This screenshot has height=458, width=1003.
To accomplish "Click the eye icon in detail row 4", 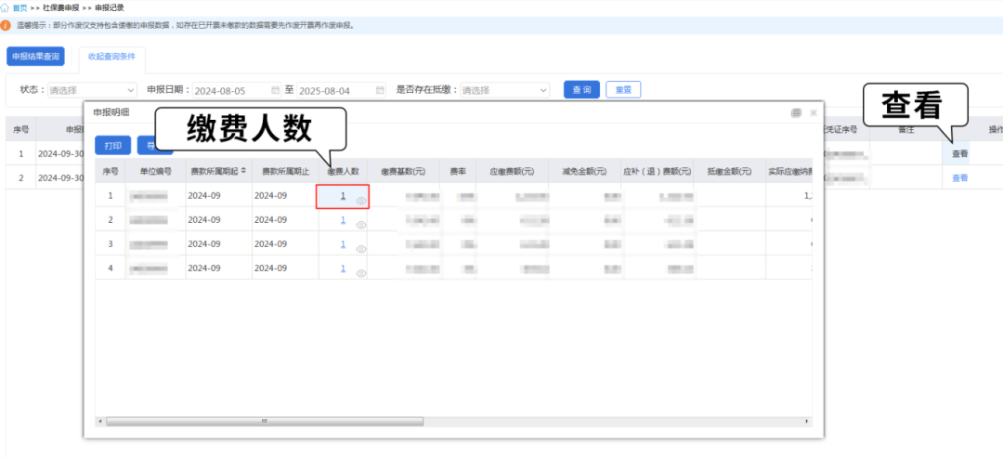I will pyautogui.click(x=361, y=273).
